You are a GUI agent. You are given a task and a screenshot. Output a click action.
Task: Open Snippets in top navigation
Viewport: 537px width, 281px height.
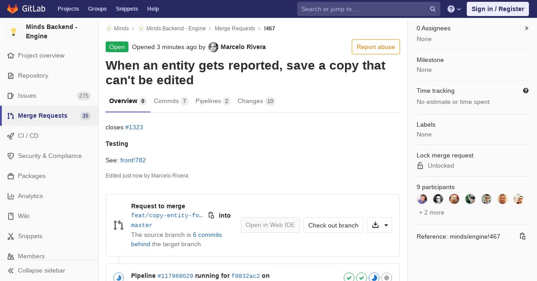127,9
